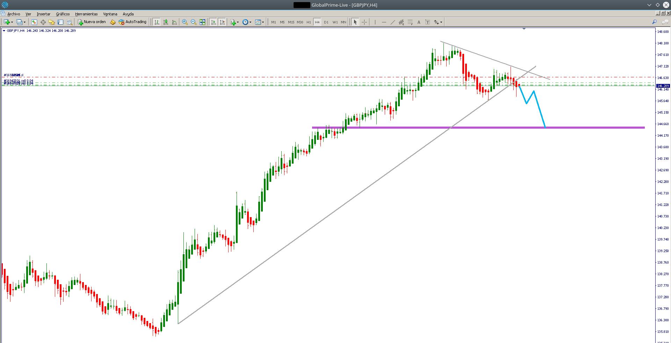The height and width of the screenshot is (343, 671).
Task: Expand the profiles dropdown arrow
Action: (24, 22)
